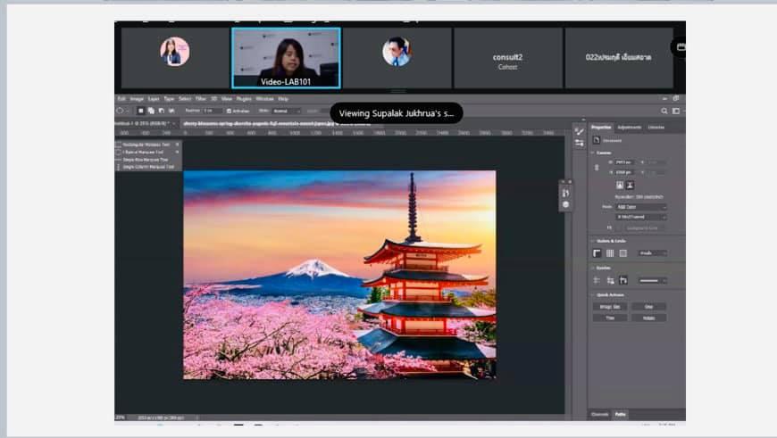Open the bit depth dropdown

pyautogui.click(x=640, y=217)
